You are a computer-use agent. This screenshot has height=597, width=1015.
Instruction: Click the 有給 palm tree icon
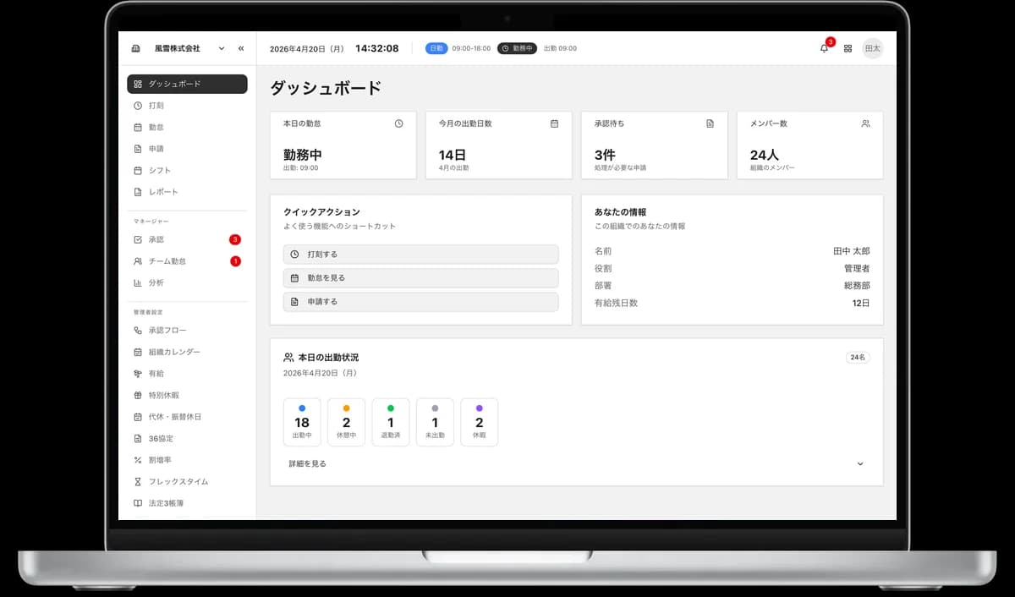138,374
